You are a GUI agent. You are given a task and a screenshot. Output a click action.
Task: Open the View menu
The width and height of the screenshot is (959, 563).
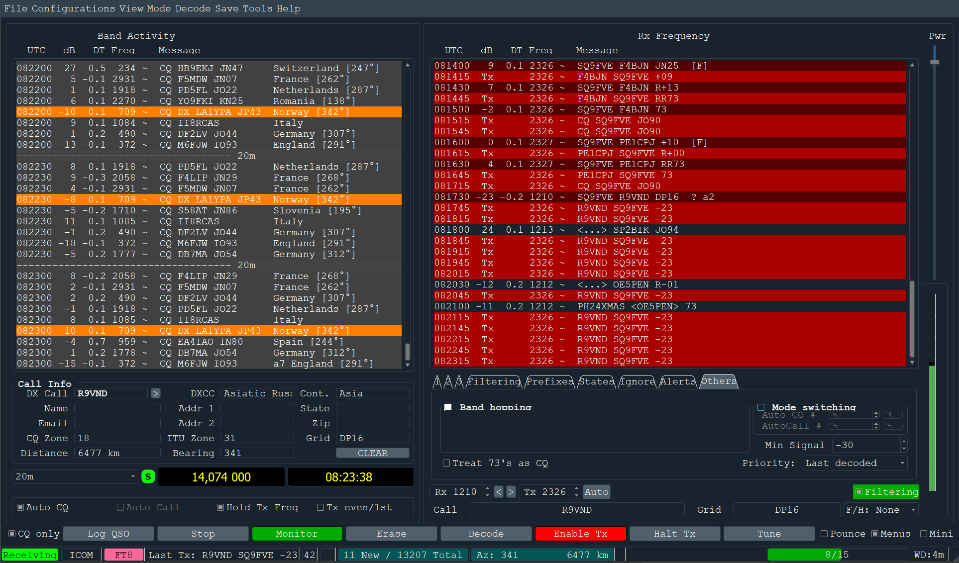click(x=131, y=8)
